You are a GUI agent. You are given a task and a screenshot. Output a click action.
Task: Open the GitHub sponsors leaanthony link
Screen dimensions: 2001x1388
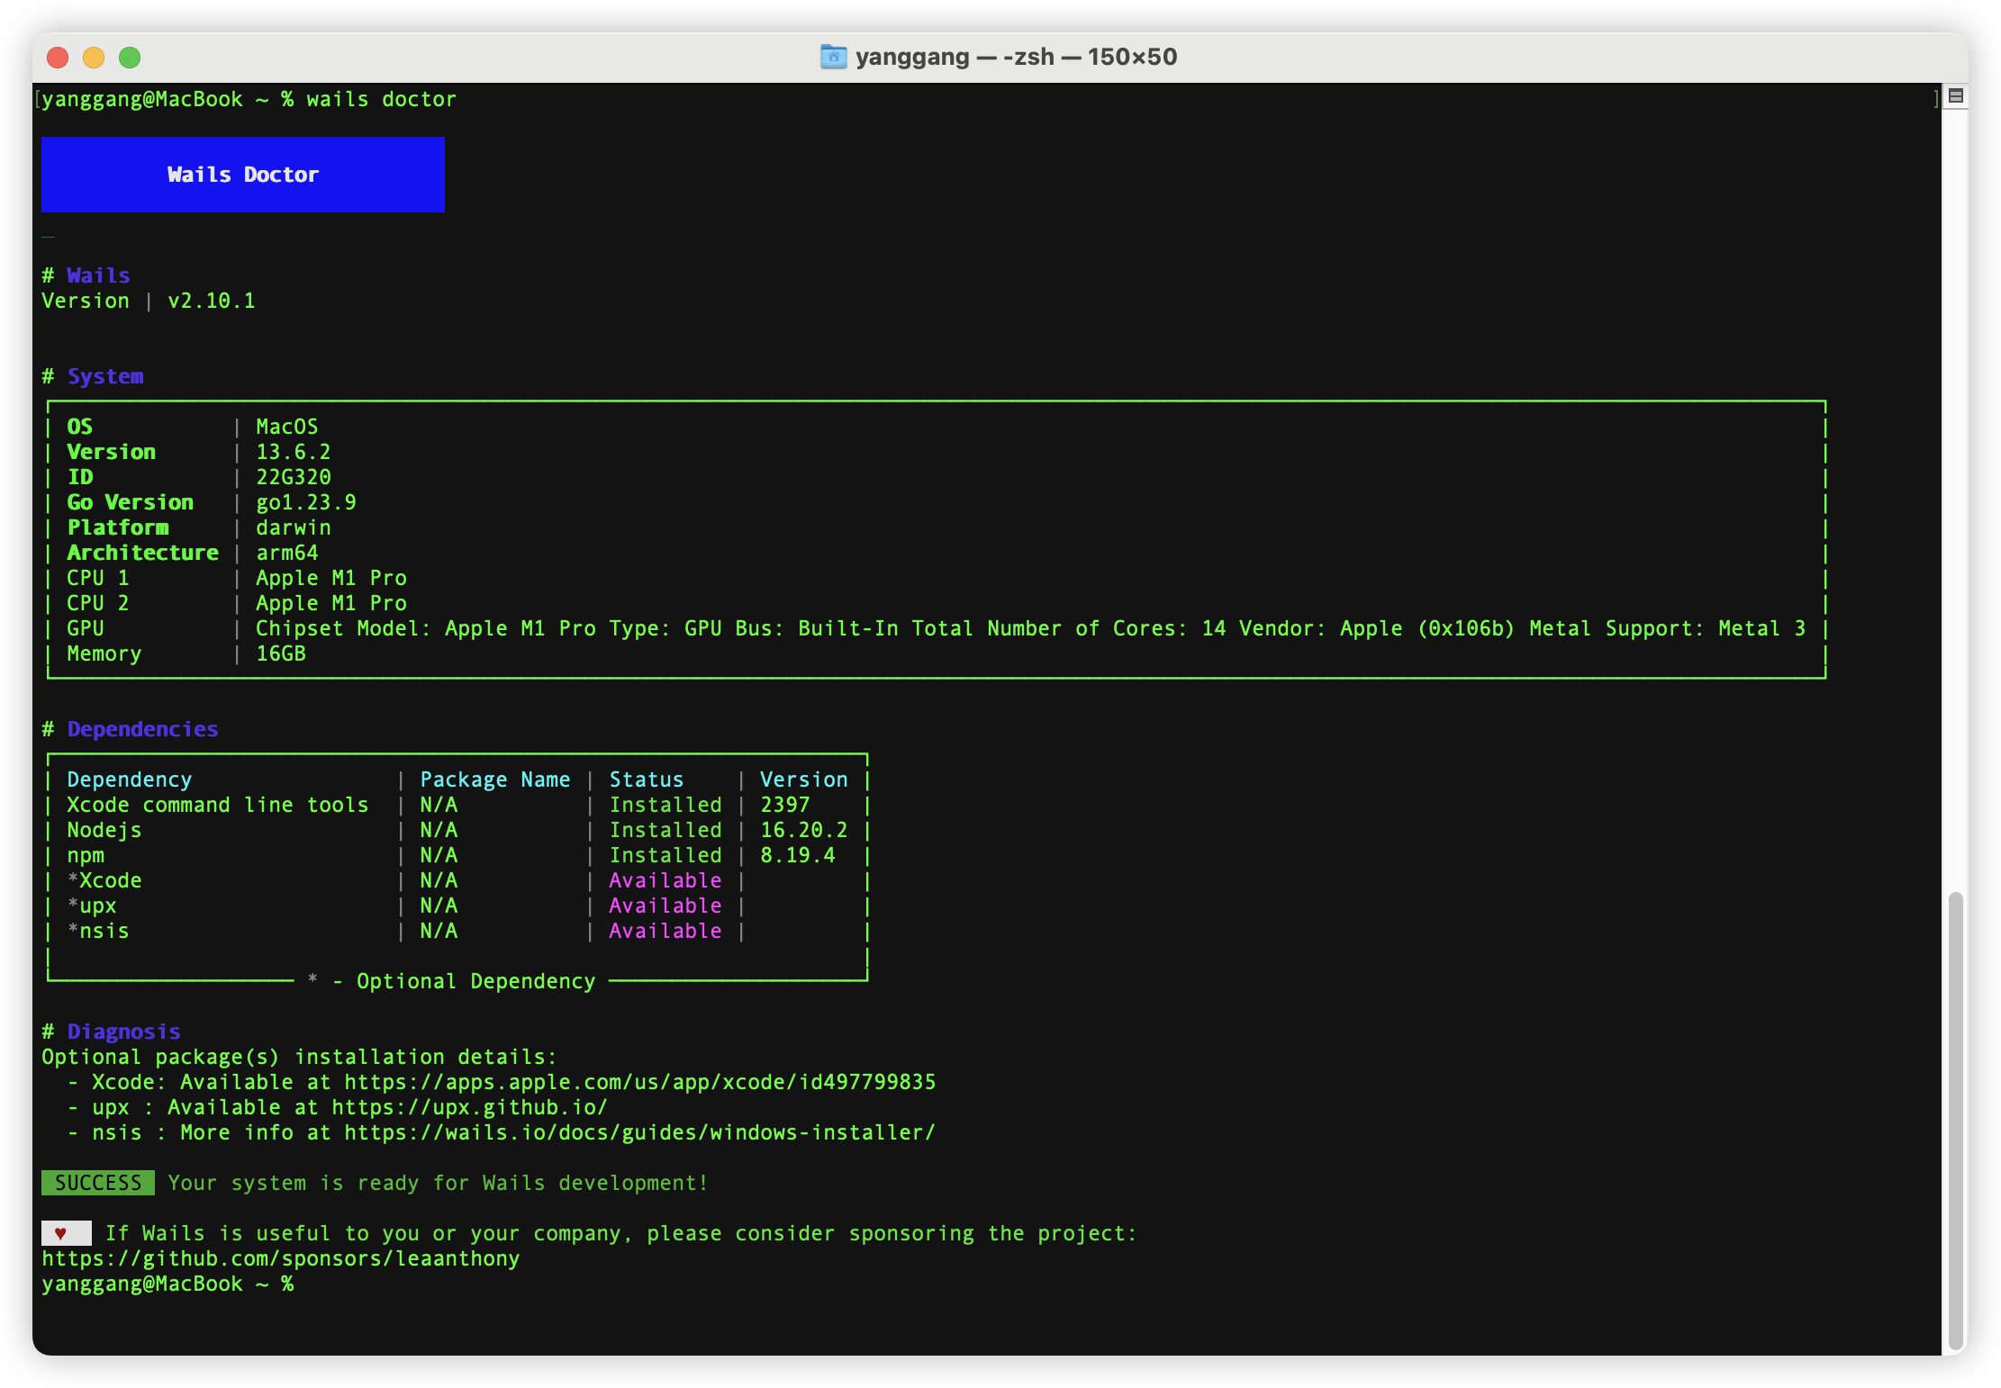[280, 1258]
